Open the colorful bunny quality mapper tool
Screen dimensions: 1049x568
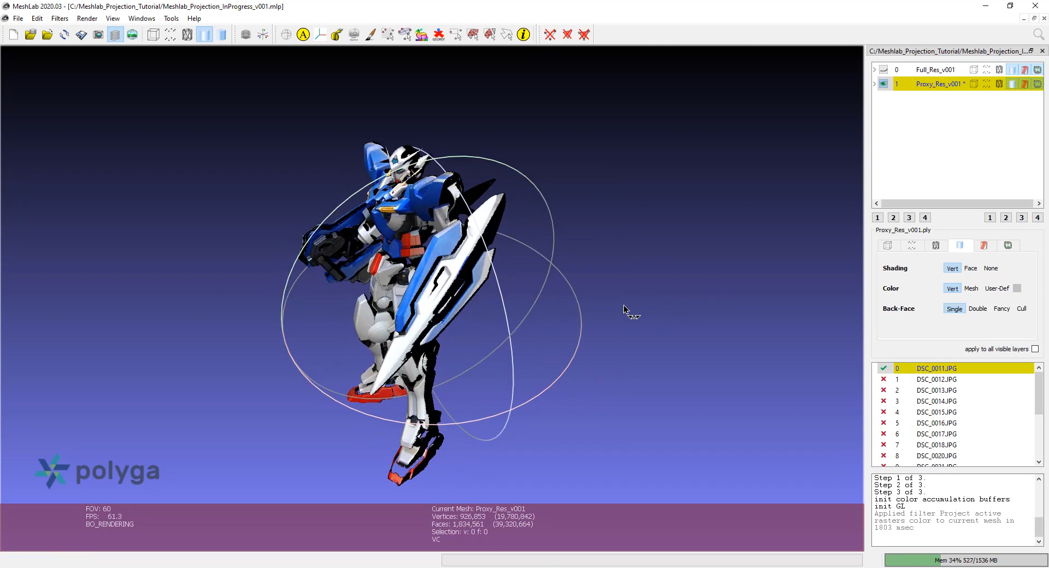(422, 35)
